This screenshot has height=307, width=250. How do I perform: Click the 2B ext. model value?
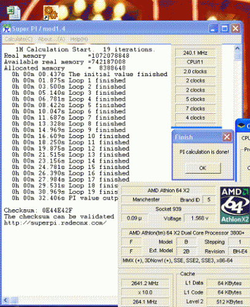[186, 251]
